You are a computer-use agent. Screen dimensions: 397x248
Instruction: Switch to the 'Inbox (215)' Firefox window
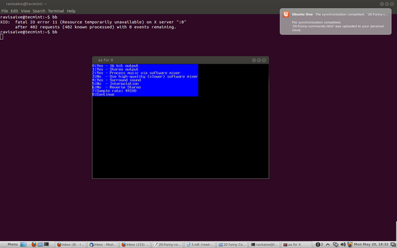click(136, 244)
